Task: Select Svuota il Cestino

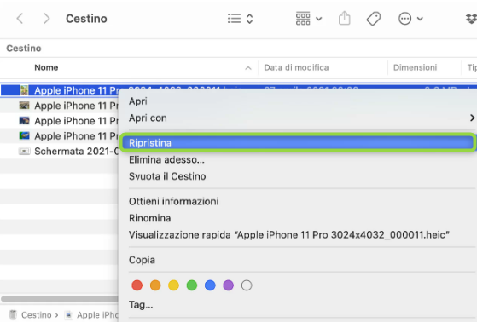Action: (167, 176)
